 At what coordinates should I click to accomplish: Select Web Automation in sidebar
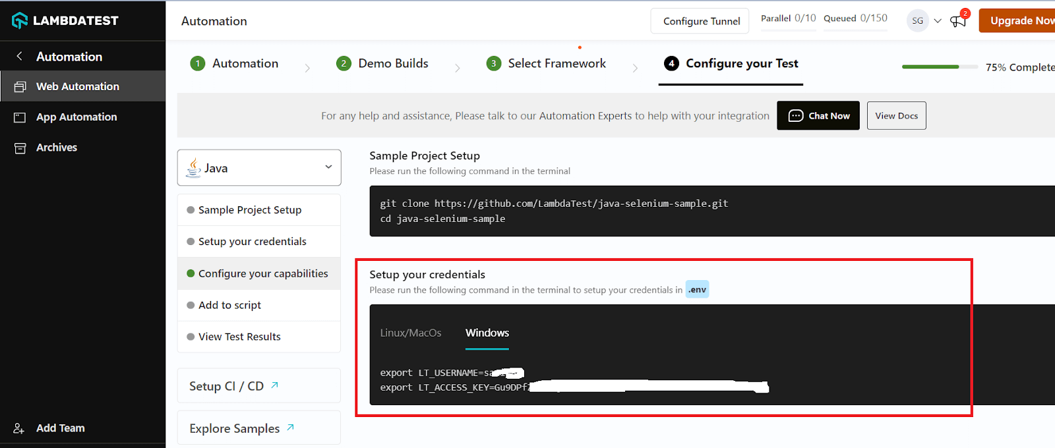pyautogui.click(x=83, y=86)
